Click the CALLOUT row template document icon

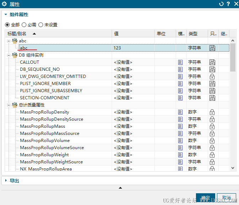coord(180,62)
